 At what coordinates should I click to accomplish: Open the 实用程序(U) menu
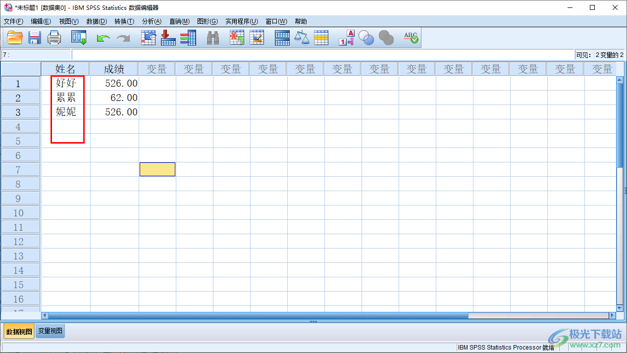point(242,21)
